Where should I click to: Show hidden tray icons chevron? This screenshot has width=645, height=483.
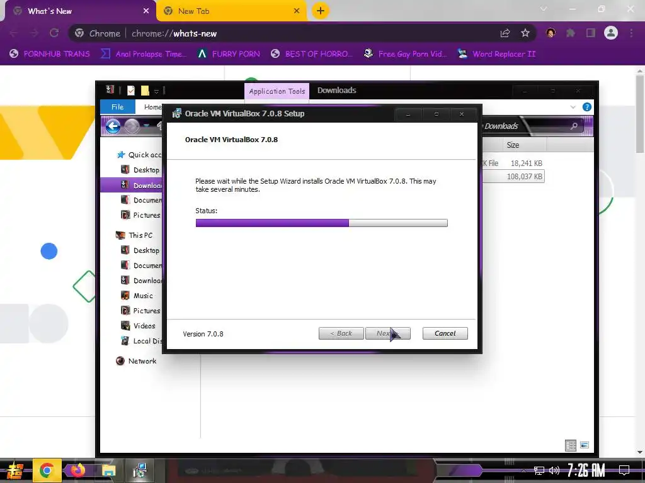pyautogui.click(x=523, y=470)
